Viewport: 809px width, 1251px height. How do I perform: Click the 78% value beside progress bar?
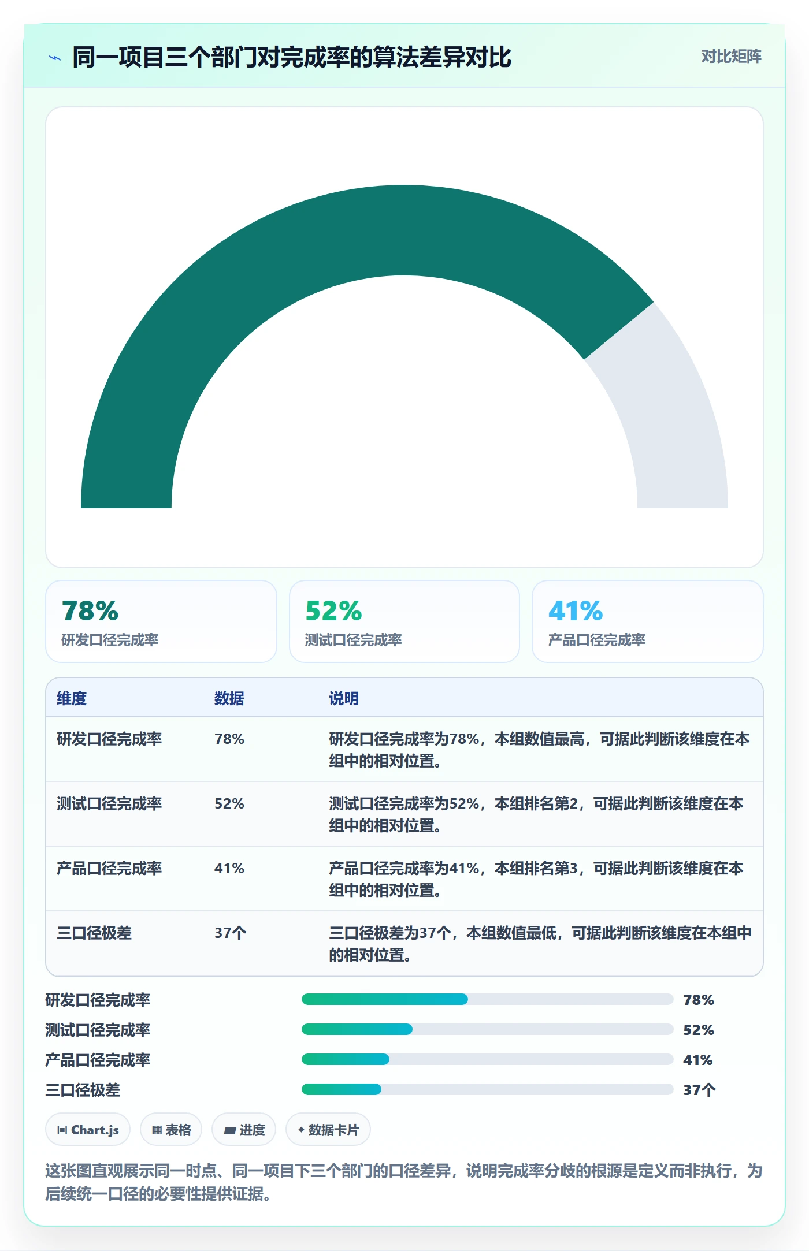pos(699,1000)
